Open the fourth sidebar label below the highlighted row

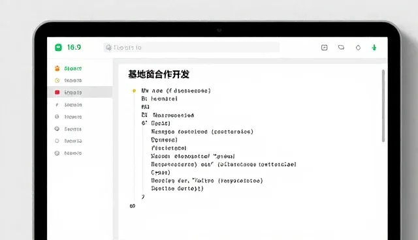click(73, 105)
